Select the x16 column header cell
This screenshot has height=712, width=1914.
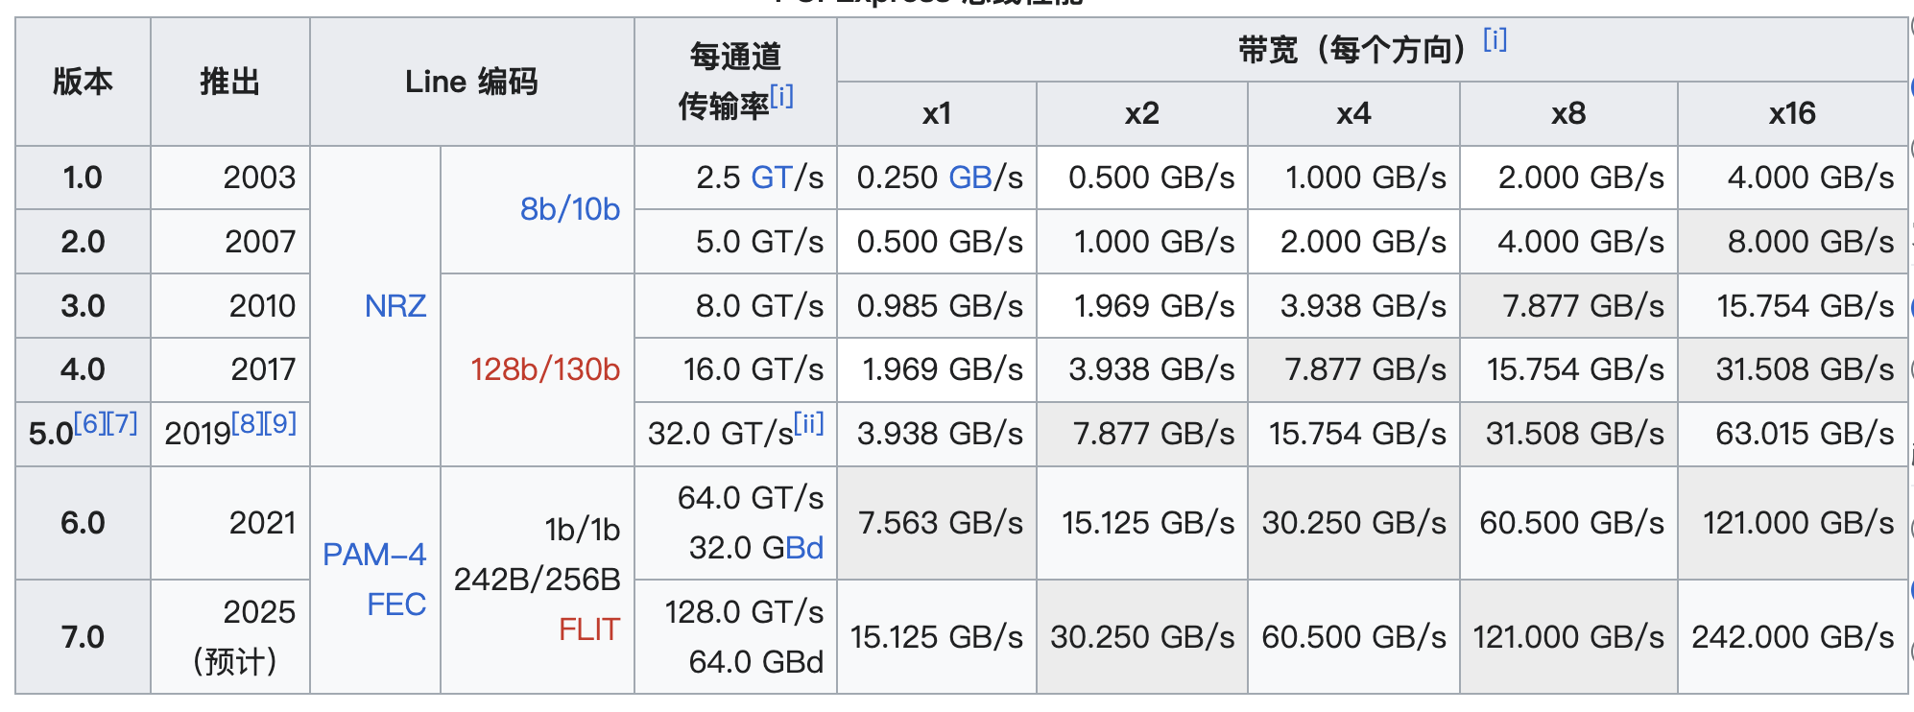1792,114
